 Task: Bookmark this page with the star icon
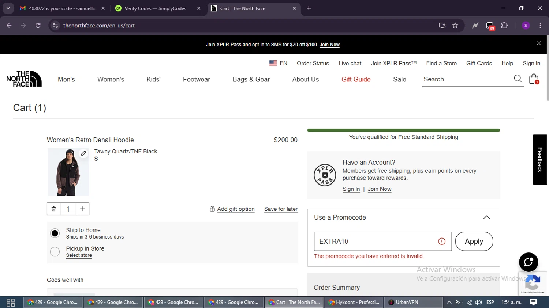(455, 25)
